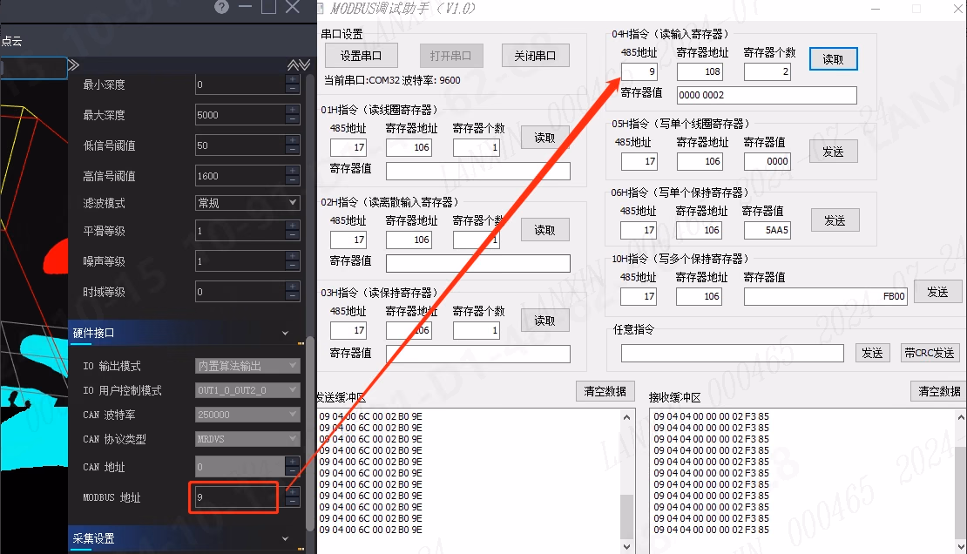Image resolution: width=967 pixels, height=554 pixels.
Task: Increase the 平滑等级 stepper
Action: point(293,226)
